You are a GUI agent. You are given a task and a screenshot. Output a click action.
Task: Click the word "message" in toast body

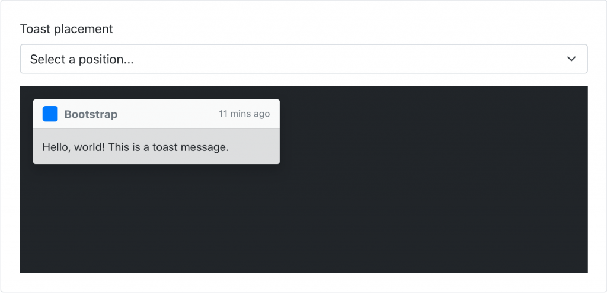[206, 147]
